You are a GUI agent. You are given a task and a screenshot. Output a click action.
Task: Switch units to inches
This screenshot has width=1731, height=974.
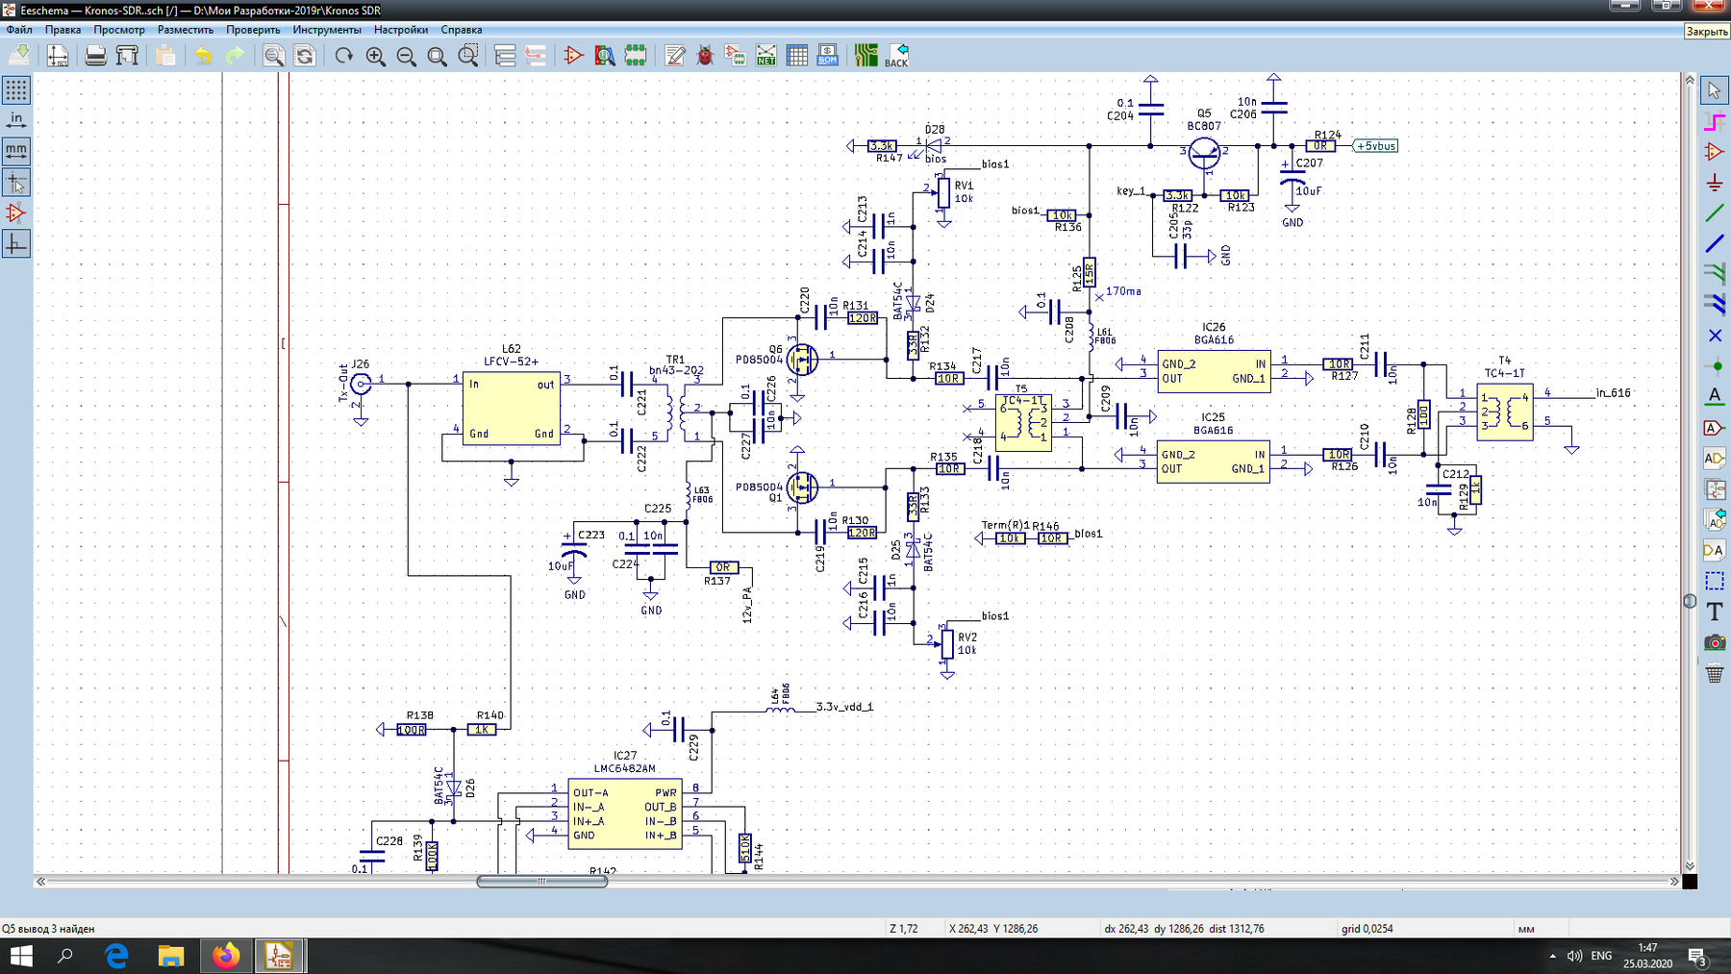point(16,120)
